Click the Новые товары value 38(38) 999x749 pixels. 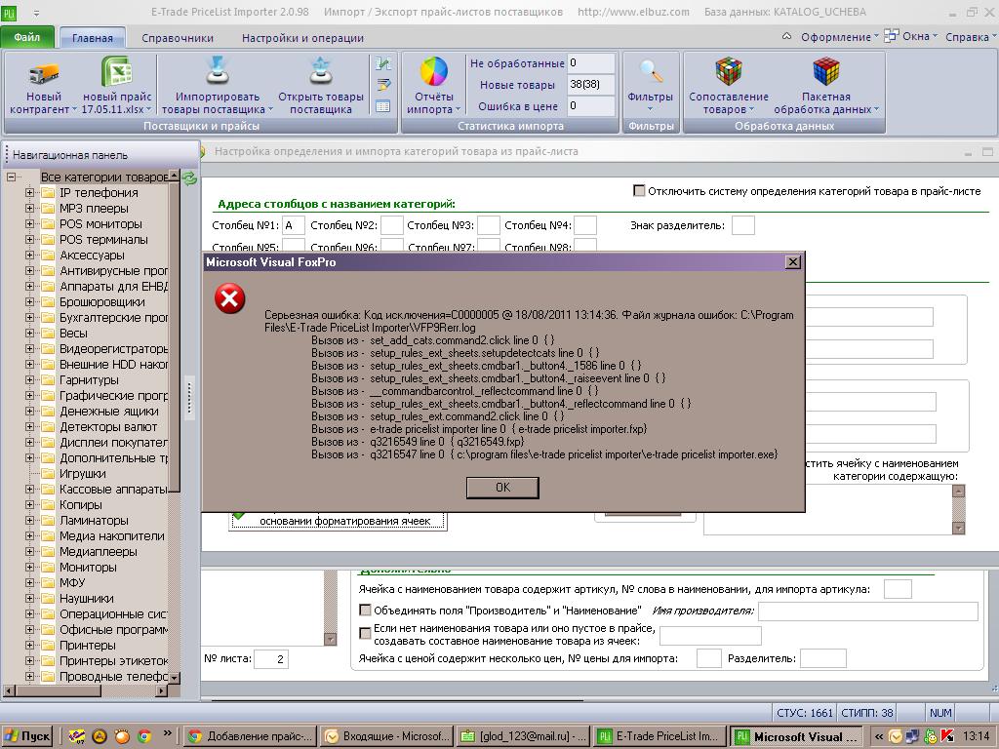coord(591,84)
